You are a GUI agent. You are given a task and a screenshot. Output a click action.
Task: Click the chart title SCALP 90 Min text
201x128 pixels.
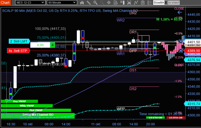70,11
